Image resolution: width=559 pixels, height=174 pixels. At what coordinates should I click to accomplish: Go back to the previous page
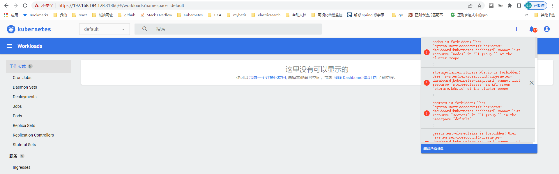6,6
